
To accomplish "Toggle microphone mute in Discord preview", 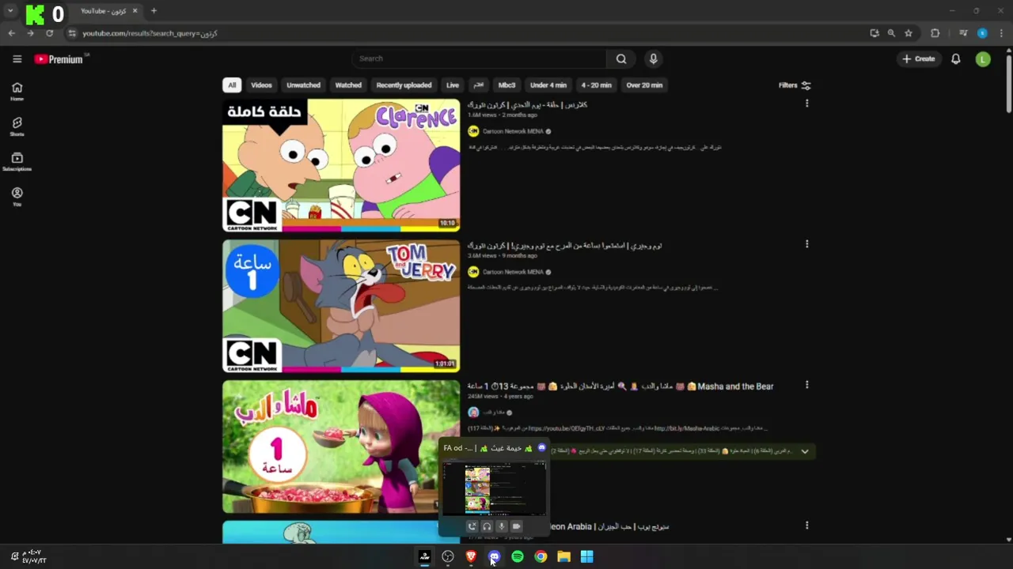I will [502, 526].
